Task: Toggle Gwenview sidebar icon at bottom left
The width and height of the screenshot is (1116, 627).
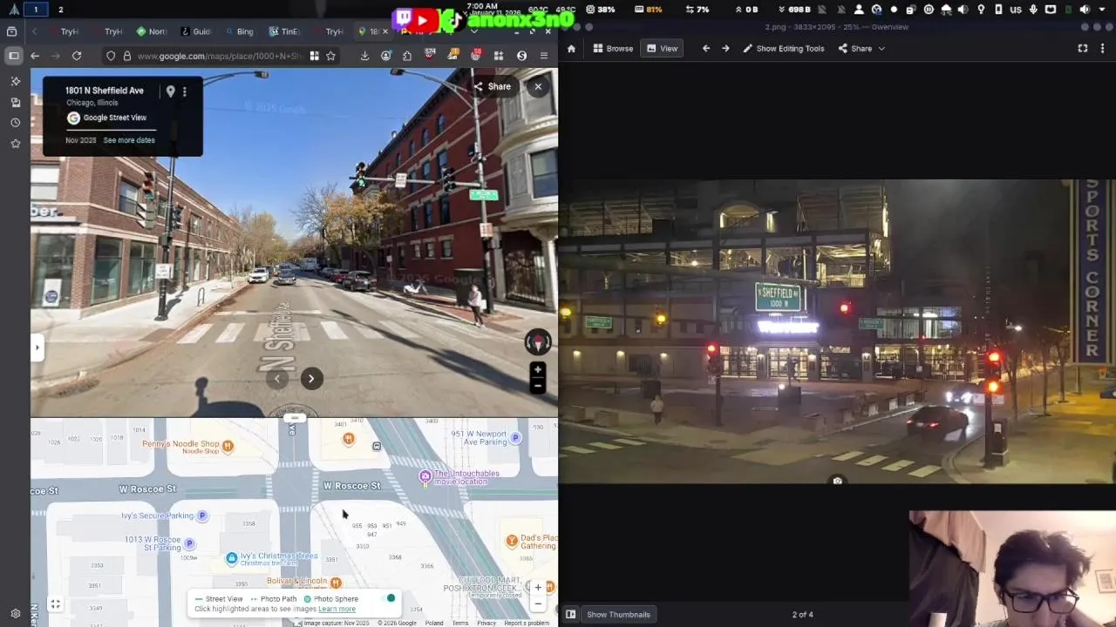Action: point(570,615)
